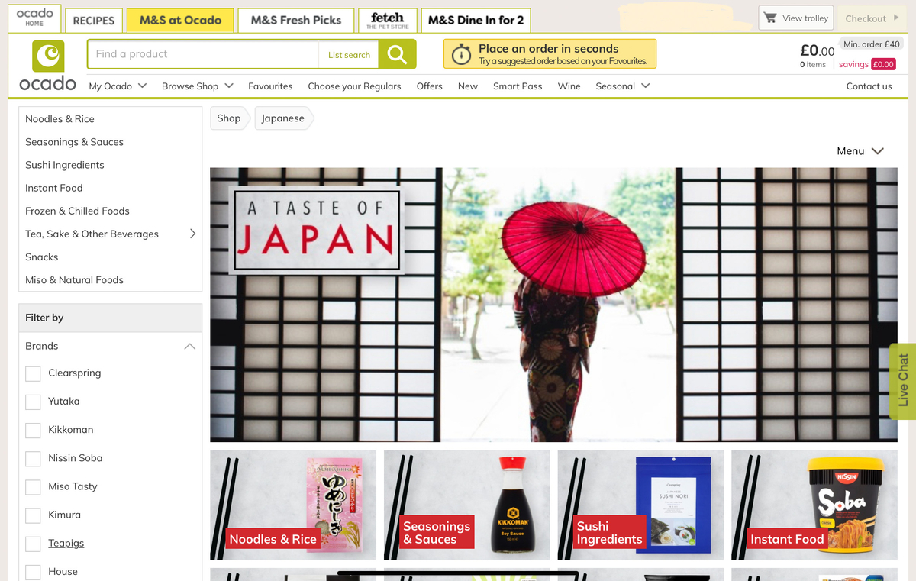Tick the Clearspring brand checkbox

coord(33,373)
